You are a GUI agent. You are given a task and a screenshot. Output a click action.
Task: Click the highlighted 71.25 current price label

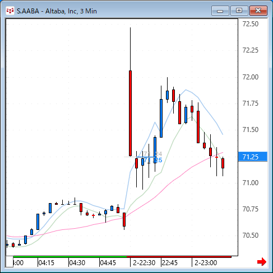coord(253,157)
